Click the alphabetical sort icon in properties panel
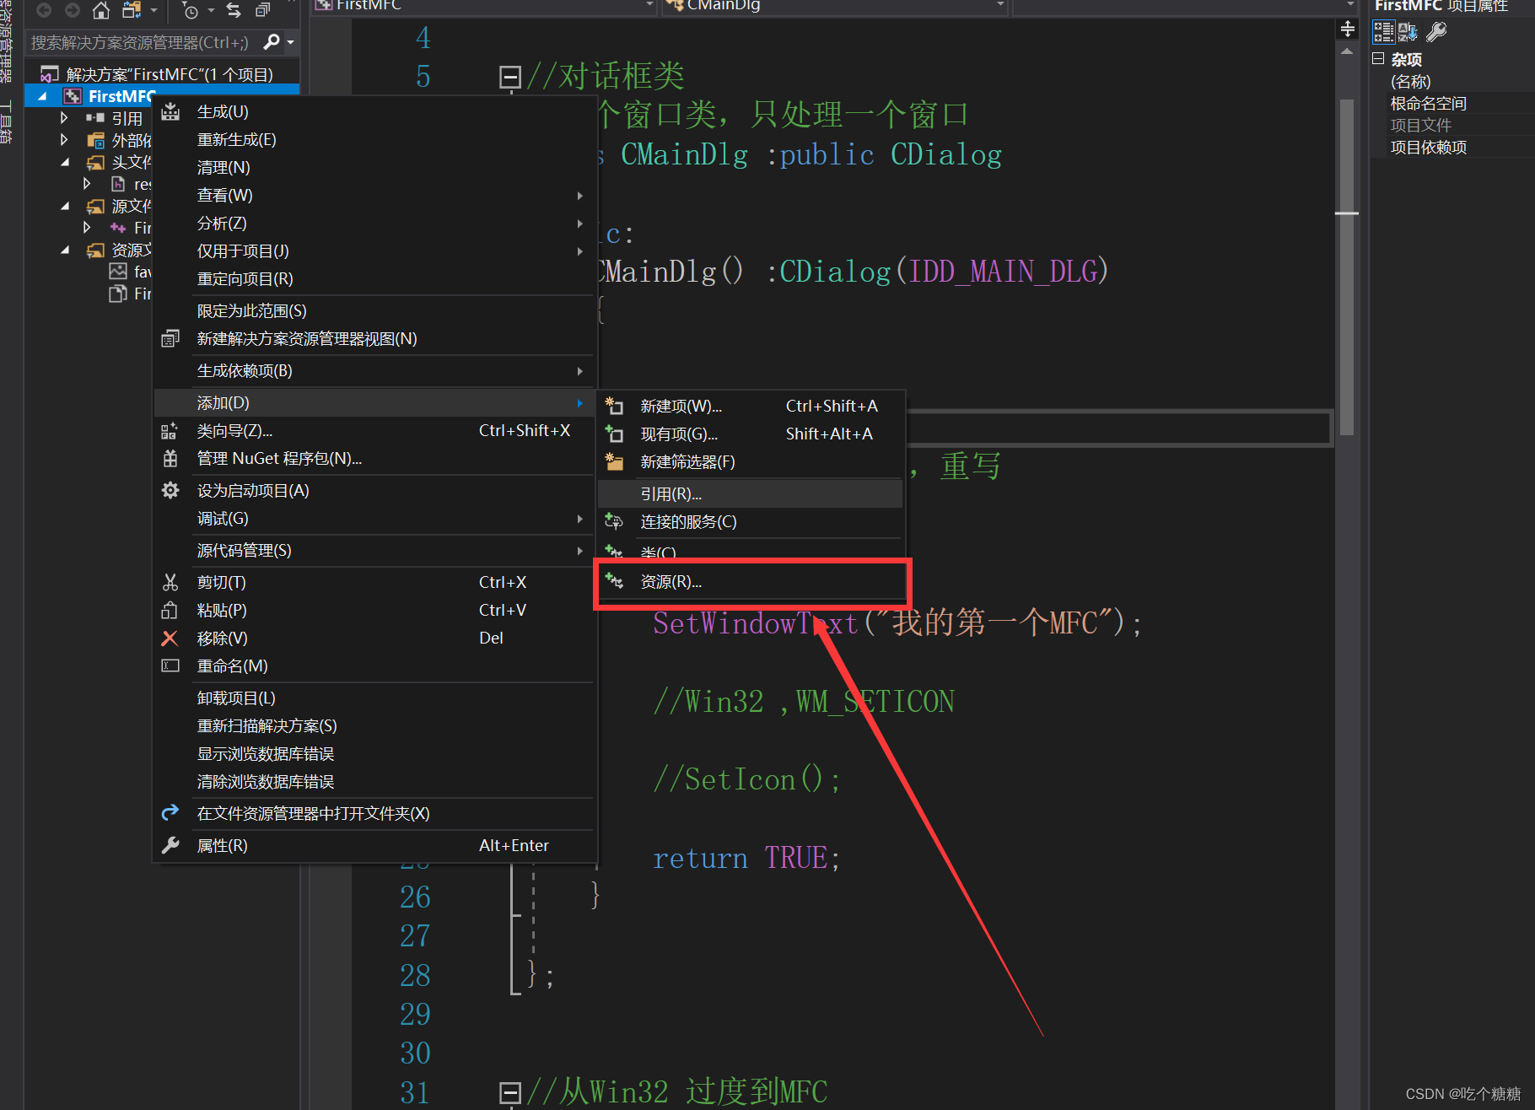Screen dimensions: 1535x1110 1408,32
